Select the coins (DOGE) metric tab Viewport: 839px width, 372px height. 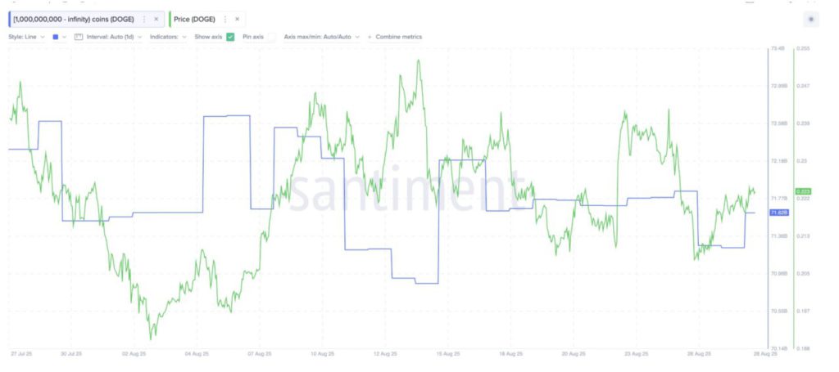click(74, 19)
